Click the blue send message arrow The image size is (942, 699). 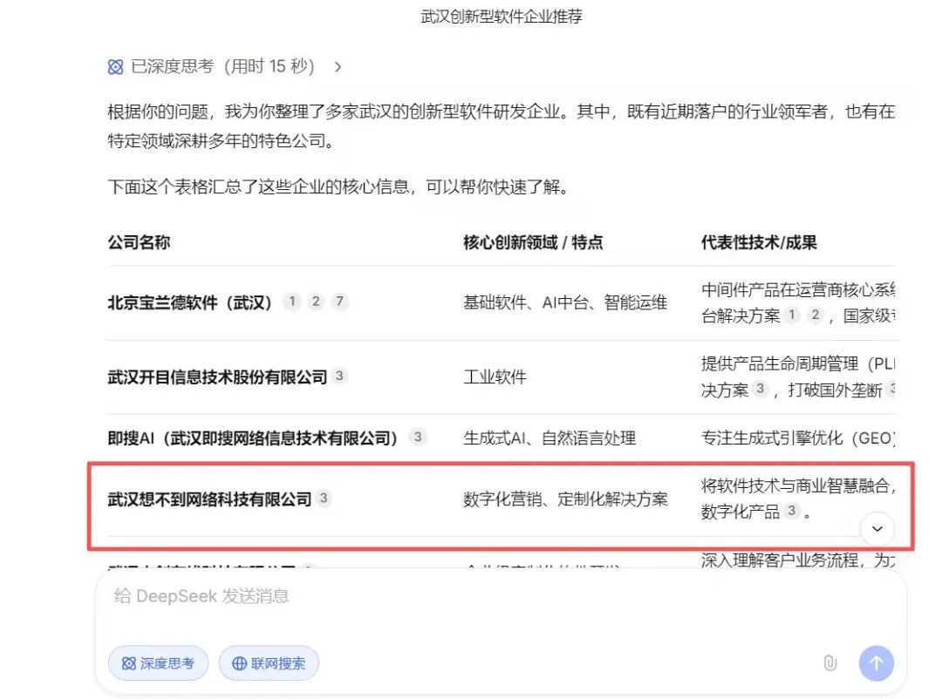click(x=876, y=663)
